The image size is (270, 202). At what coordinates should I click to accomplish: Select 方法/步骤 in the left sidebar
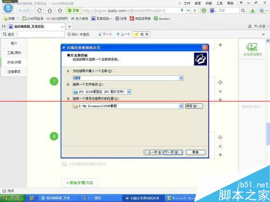tap(14, 62)
